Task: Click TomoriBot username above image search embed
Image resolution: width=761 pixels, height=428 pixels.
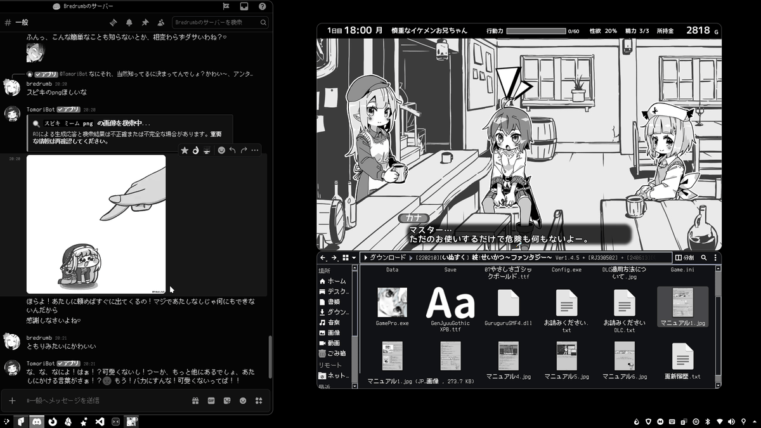Action: (41, 109)
